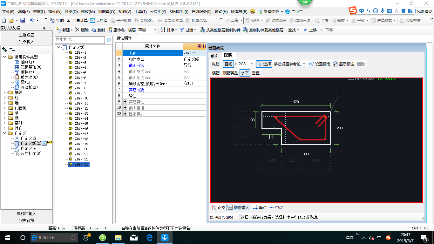Toggle 动态输入 dynamic input
The width and height of the screenshot is (434, 244).
[239, 208]
